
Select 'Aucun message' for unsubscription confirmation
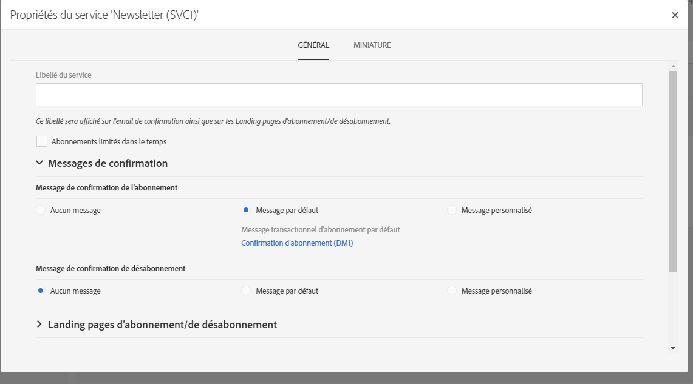pos(41,291)
